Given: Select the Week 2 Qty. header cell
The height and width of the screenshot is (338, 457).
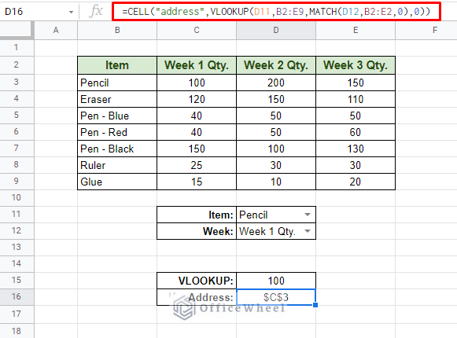Looking at the screenshot, I should pyautogui.click(x=276, y=65).
